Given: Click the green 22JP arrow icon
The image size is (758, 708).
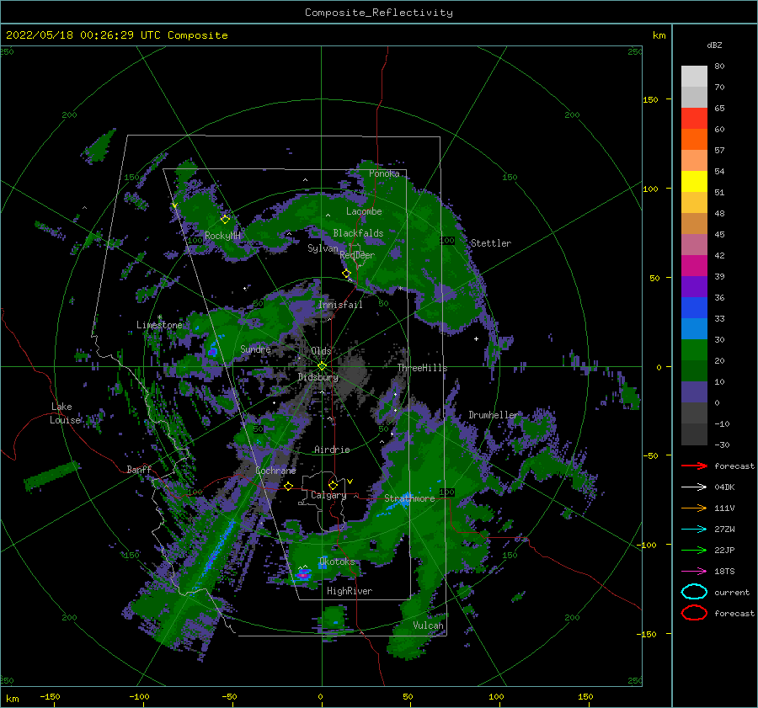Looking at the screenshot, I should [x=694, y=550].
